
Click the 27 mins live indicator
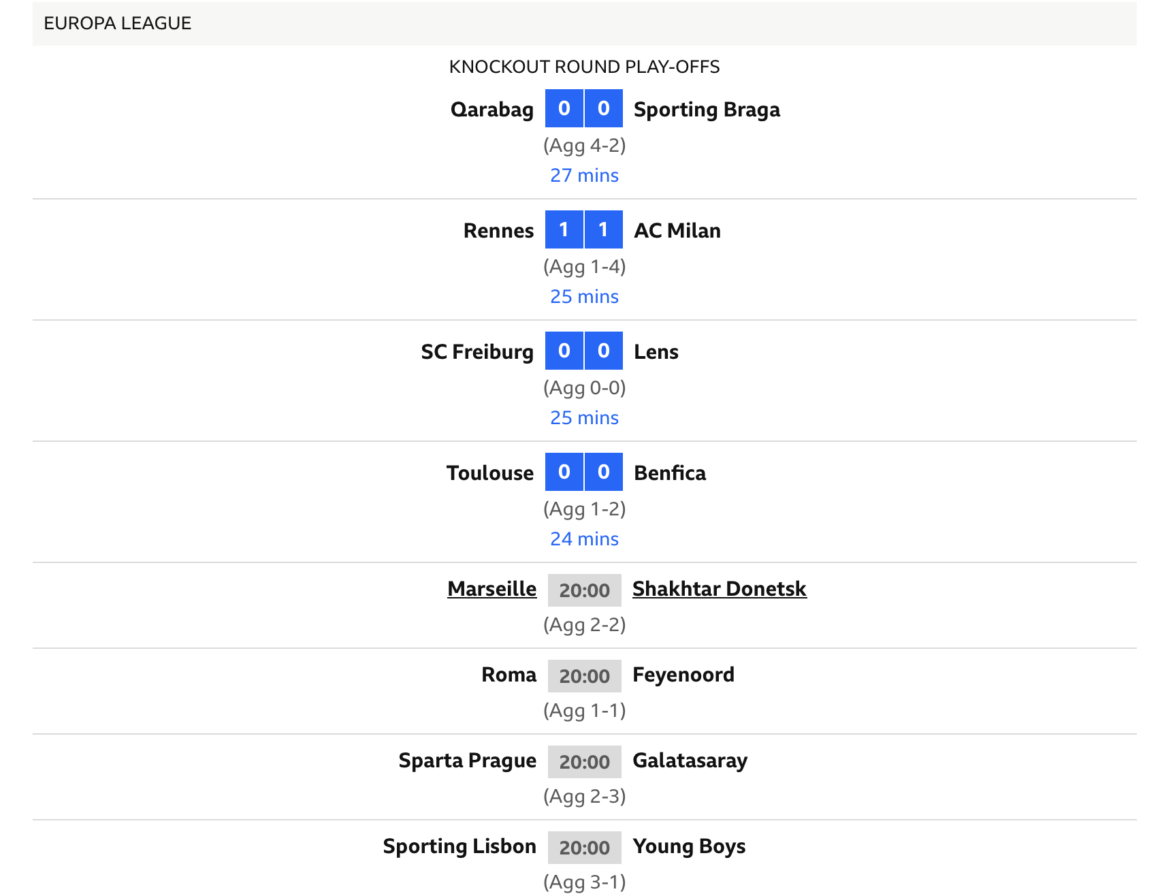pos(584,176)
